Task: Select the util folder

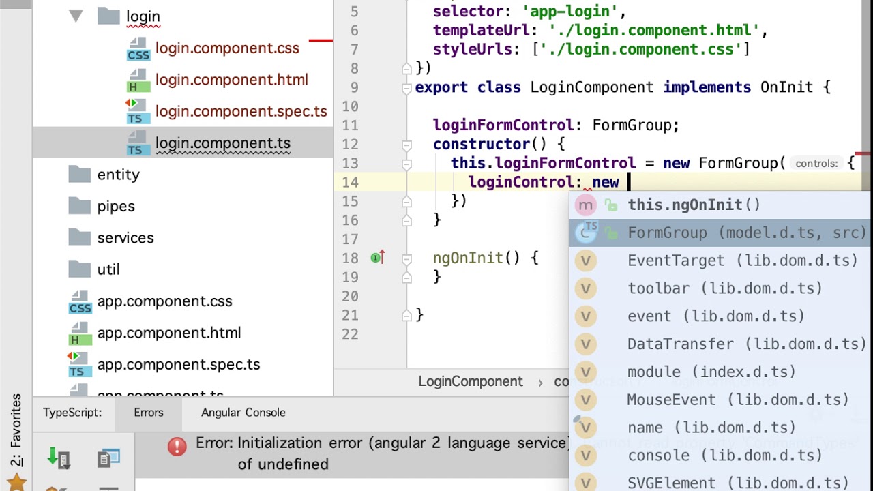Action: [x=108, y=269]
